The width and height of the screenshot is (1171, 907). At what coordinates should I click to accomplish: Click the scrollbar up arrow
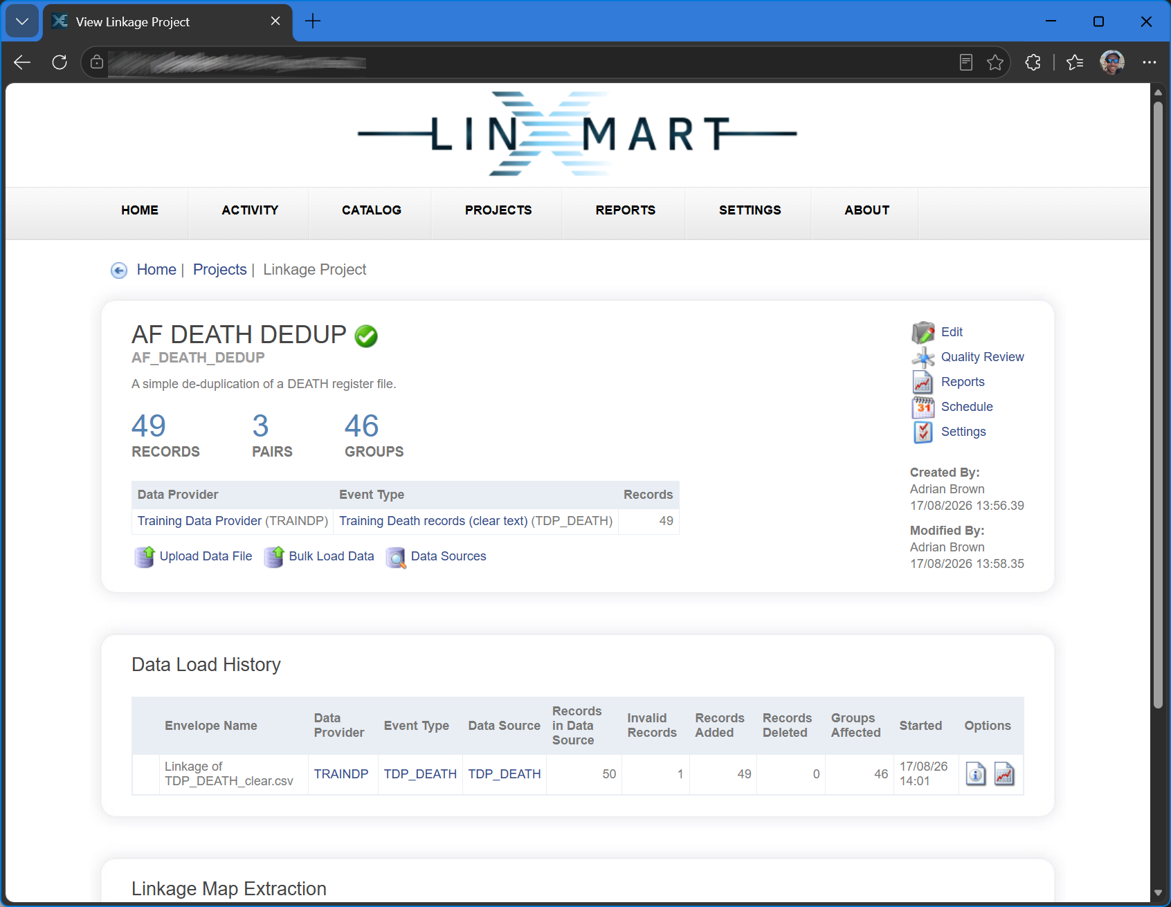click(1158, 92)
